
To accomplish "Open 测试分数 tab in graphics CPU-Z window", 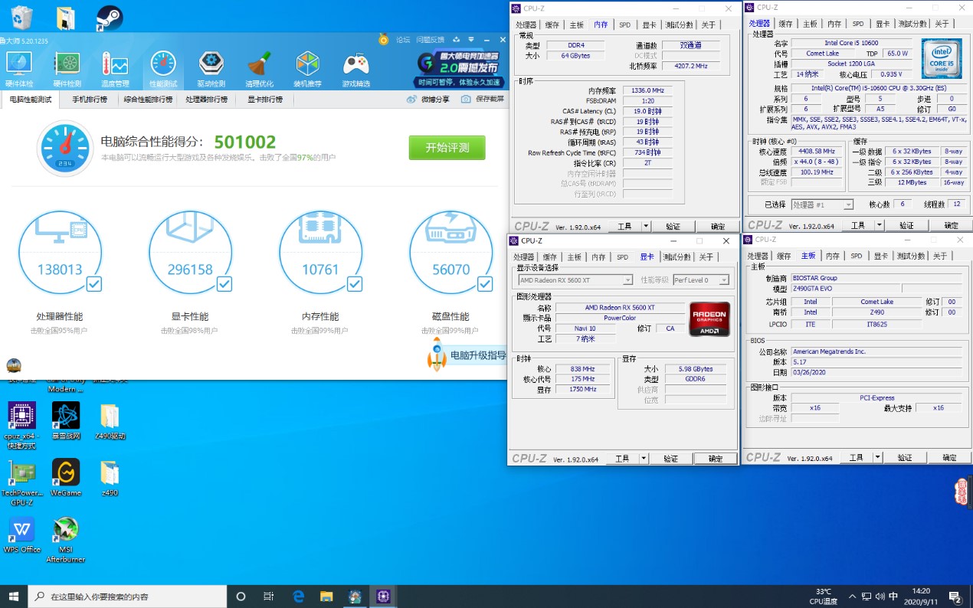I will (678, 257).
